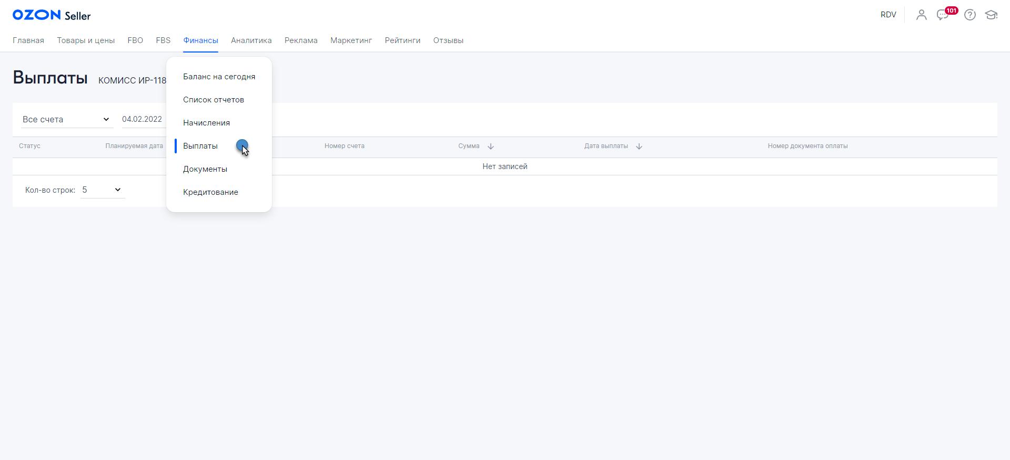
Task: Click Номер документа оплаты column header
Action: (x=807, y=146)
